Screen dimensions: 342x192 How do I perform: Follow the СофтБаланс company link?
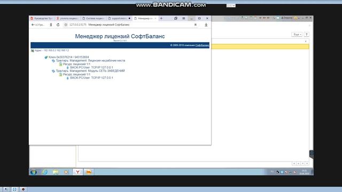pos(202,45)
